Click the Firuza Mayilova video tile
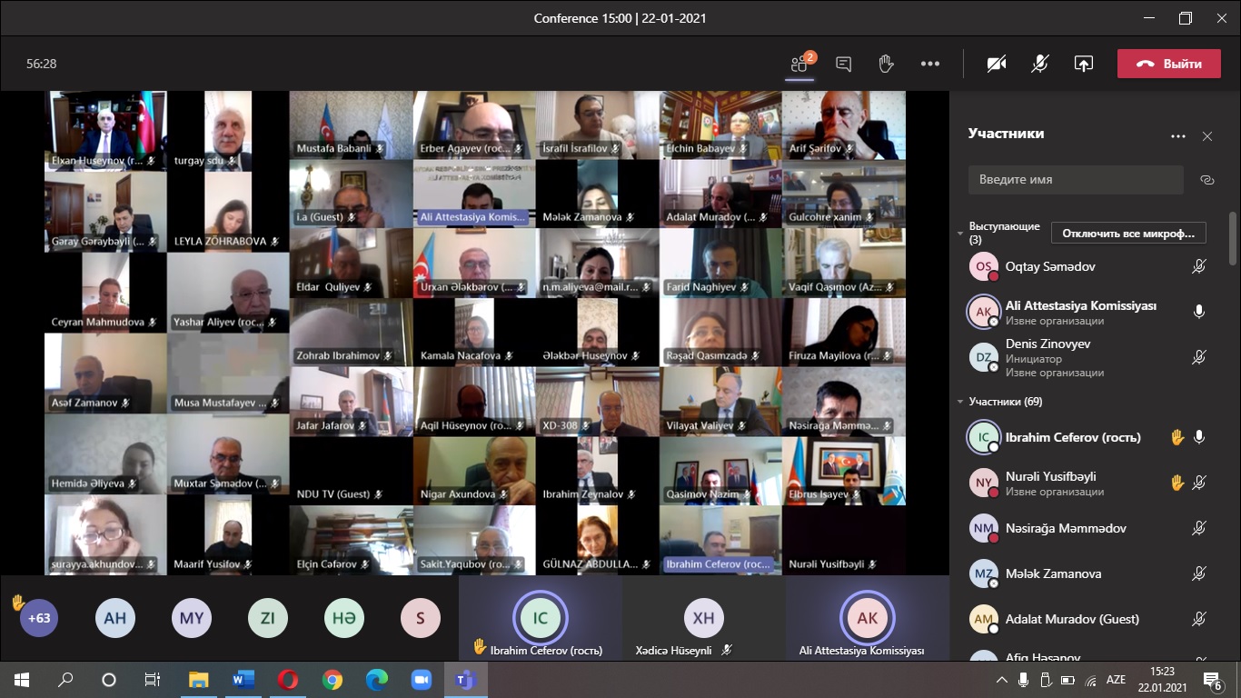 coord(844,333)
